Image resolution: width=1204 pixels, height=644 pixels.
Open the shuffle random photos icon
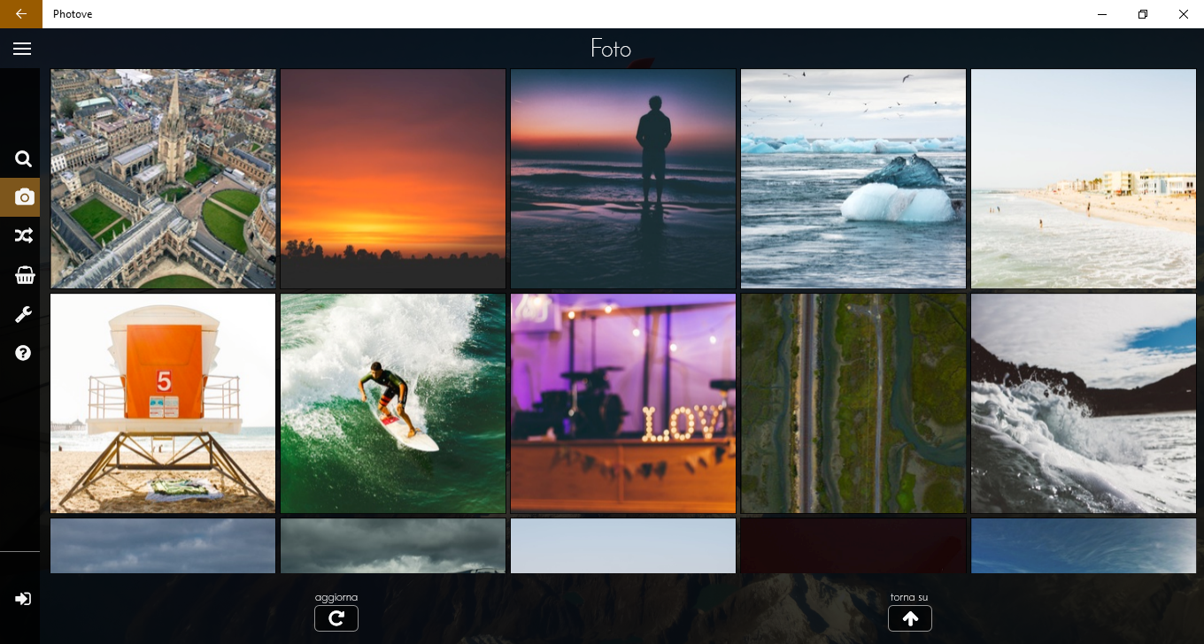23,235
